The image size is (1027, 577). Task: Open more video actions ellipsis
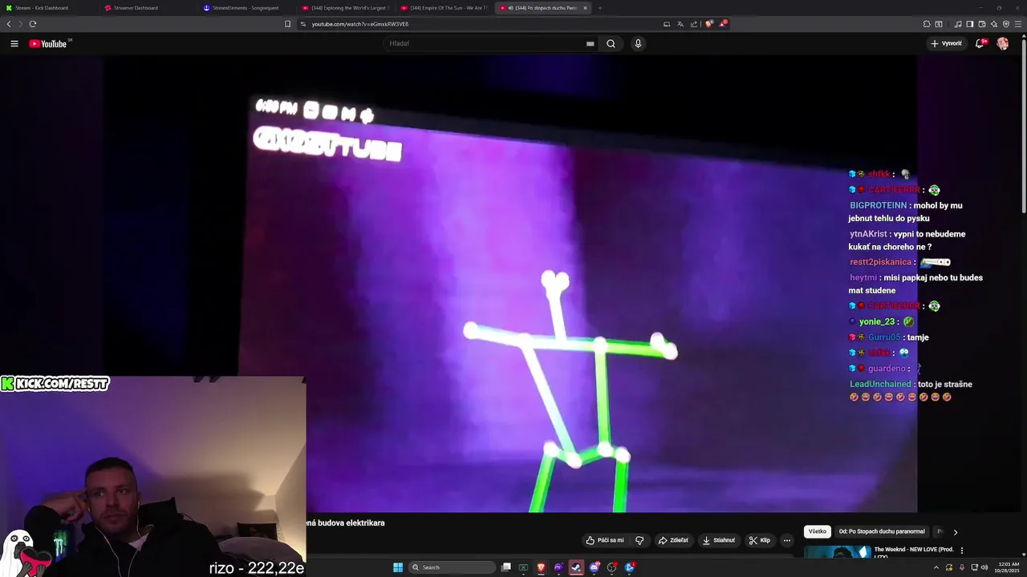tap(787, 540)
